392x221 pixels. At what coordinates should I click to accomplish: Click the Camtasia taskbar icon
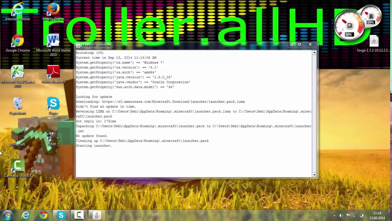coord(79,215)
